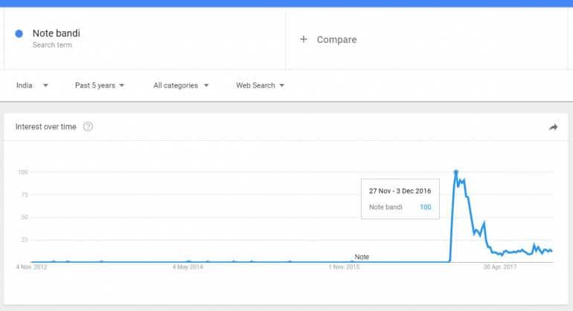The width and height of the screenshot is (573, 311).
Task: Open the India region dropdown
Action: (x=32, y=85)
